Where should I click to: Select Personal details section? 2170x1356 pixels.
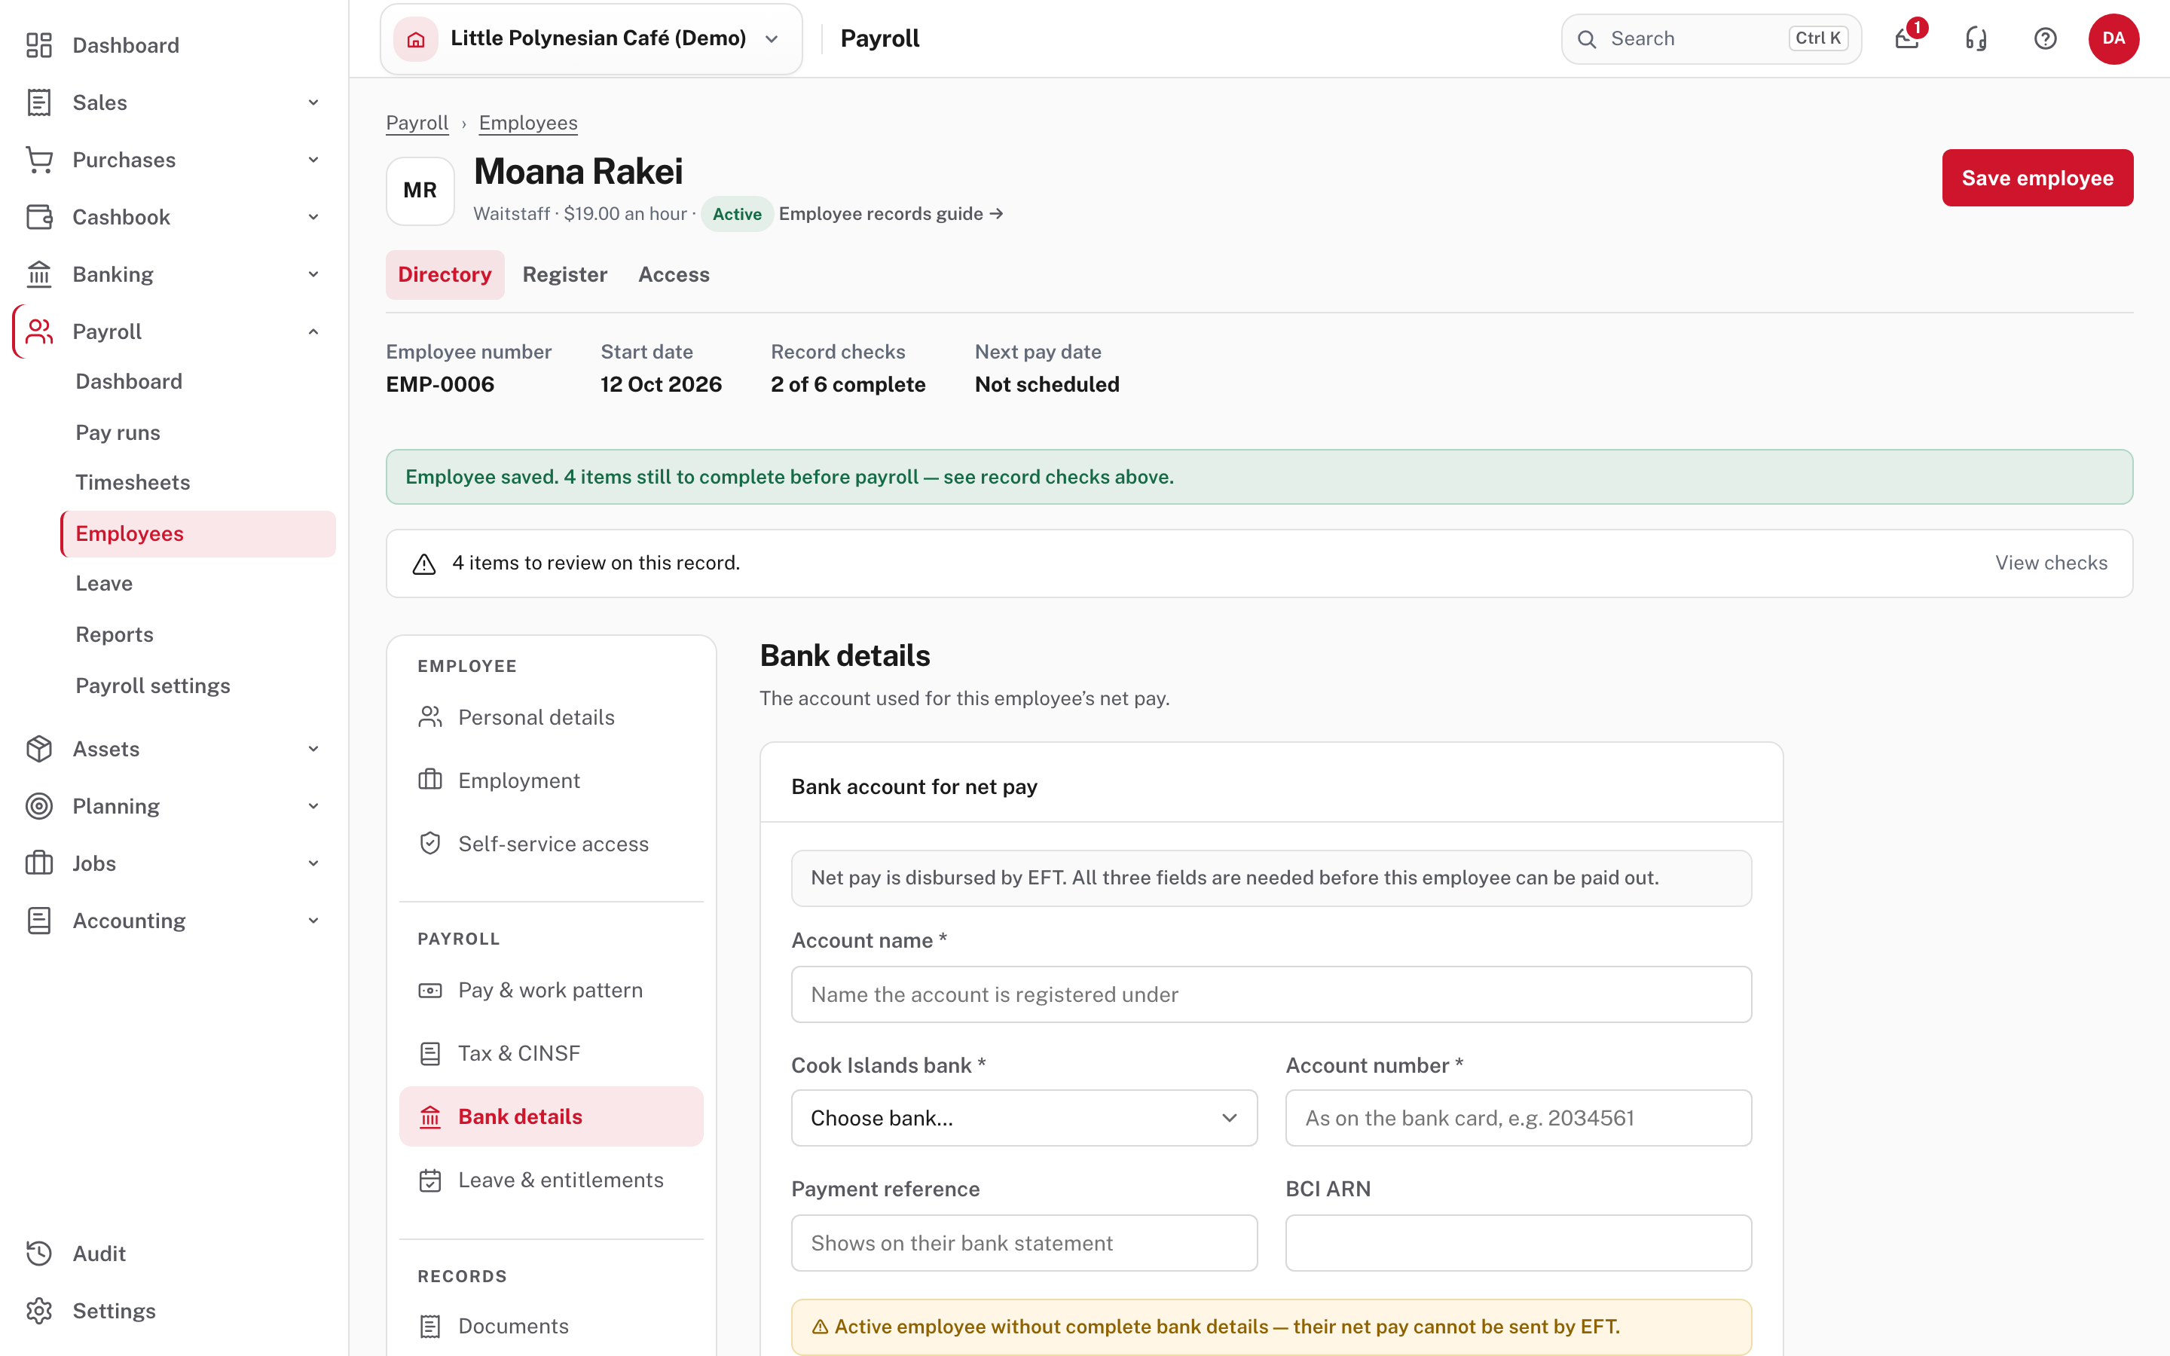[x=551, y=717]
